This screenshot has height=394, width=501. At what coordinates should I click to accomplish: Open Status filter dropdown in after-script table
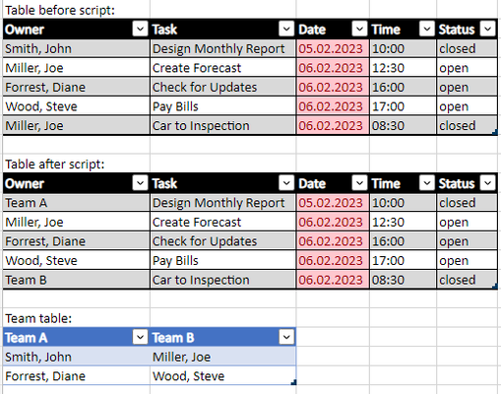[487, 183]
